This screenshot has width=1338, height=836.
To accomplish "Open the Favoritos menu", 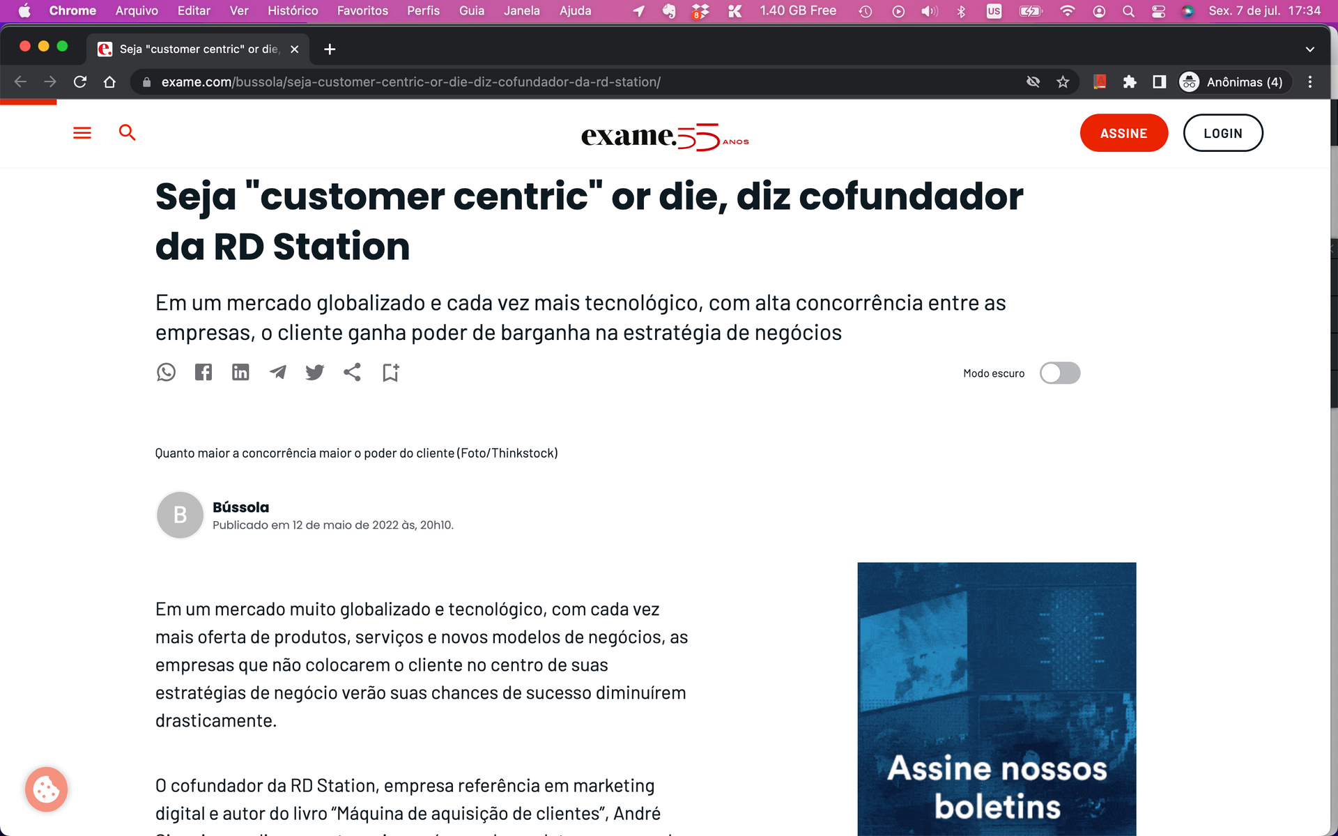I will (x=362, y=10).
